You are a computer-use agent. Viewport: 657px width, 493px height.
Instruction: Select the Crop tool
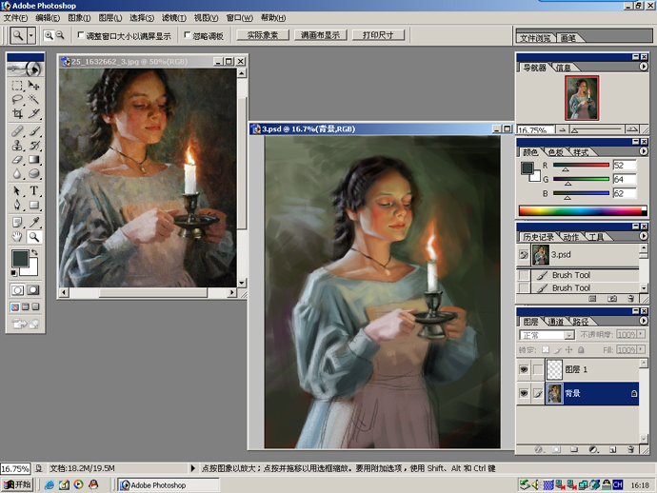17,113
